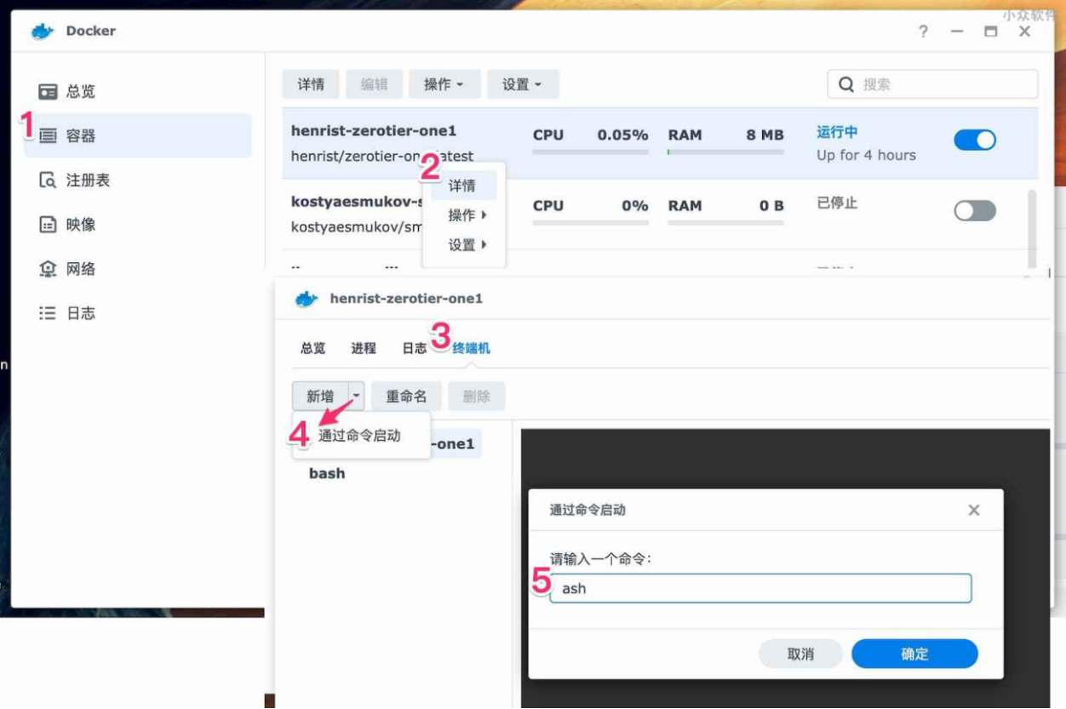Open the 操作 dropdown in the toolbar
The height and width of the screenshot is (709, 1066).
point(444,84)
